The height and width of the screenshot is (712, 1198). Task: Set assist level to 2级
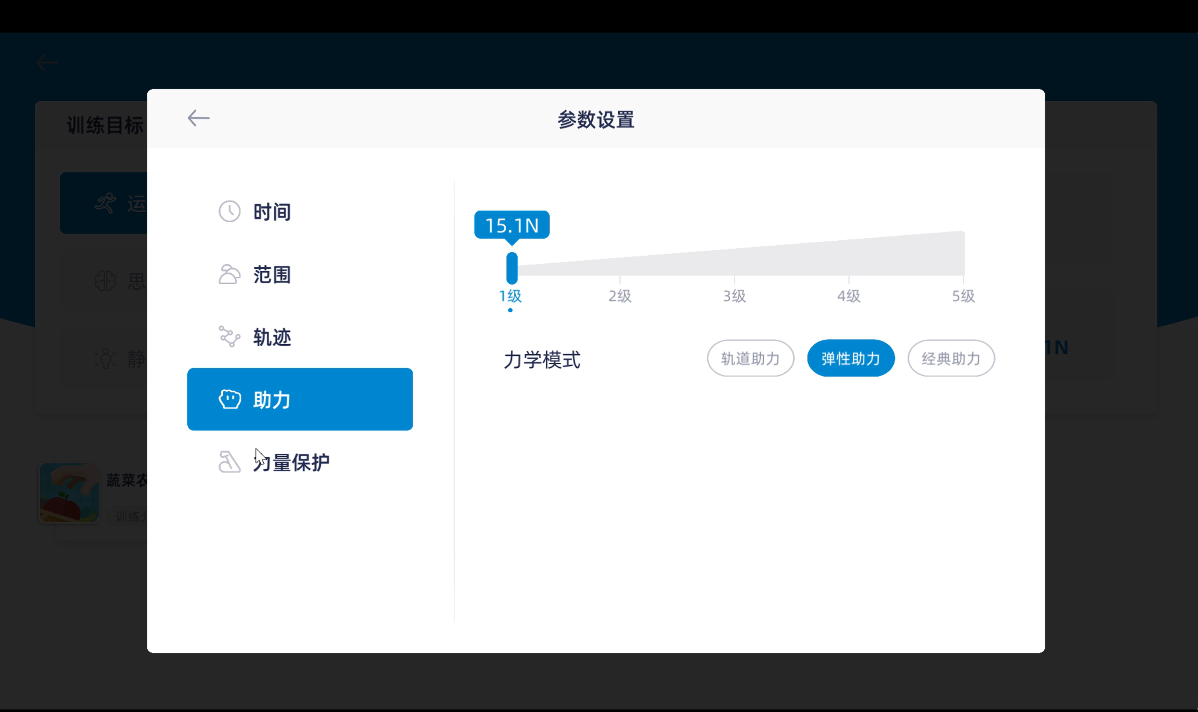tap(619, 295)
